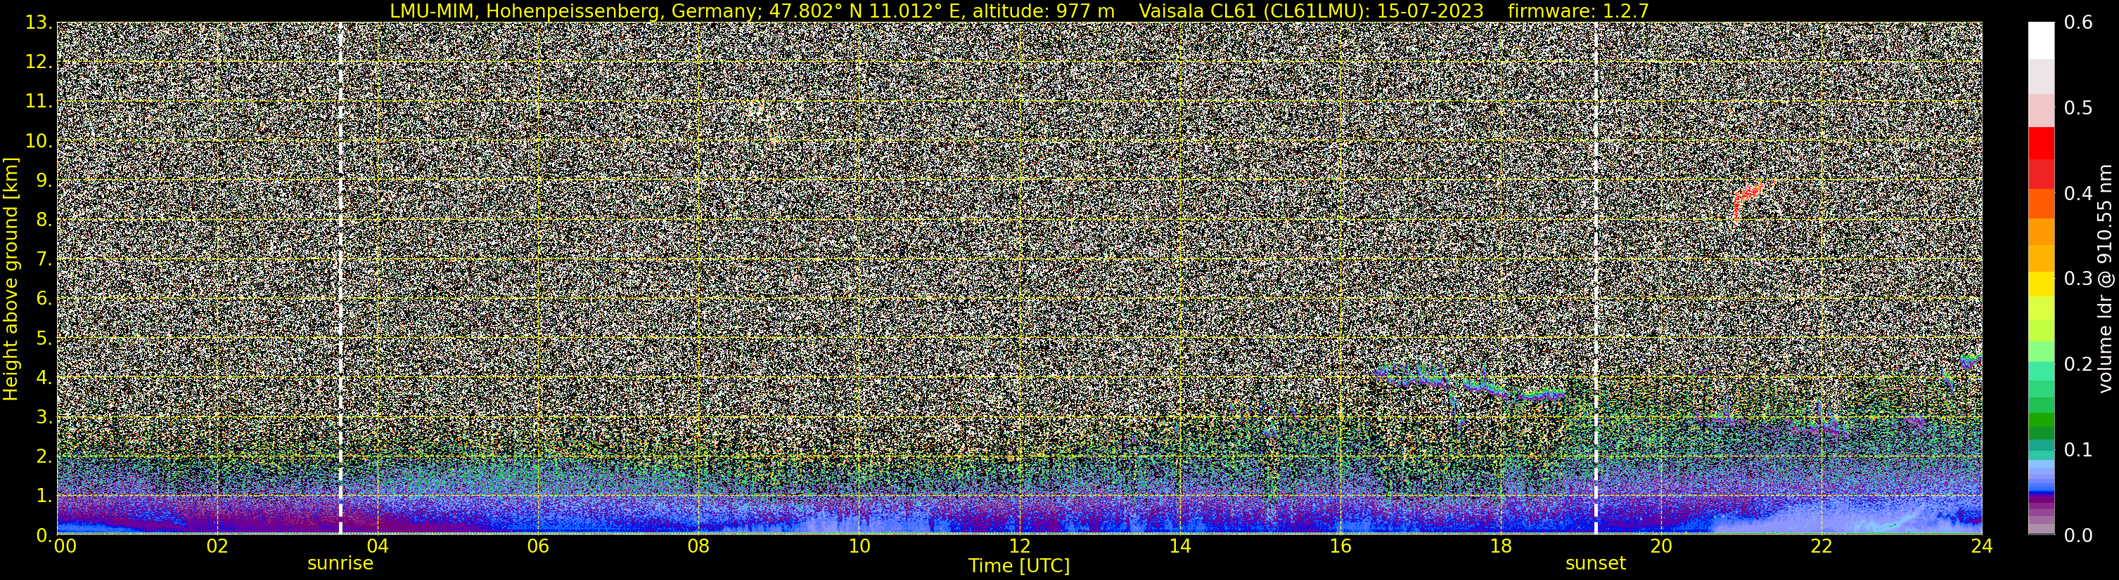Click the x-axis tick label '20'

(1660, 546)
